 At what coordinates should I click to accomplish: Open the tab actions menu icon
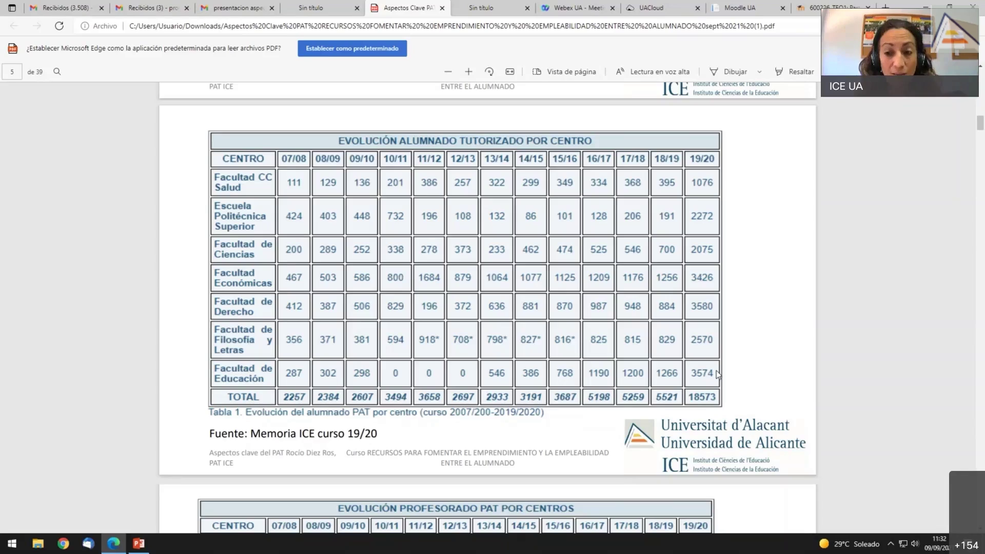pyautogui.click(x=12, y=8)
